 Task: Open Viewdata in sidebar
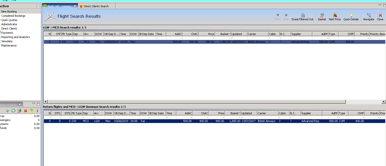[x=7, y=41]
